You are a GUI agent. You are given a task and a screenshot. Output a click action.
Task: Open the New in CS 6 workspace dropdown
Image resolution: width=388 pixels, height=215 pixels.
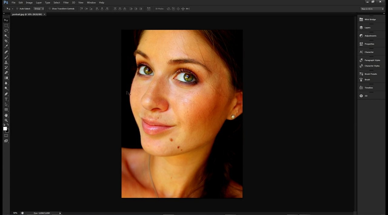coord(373,9)
